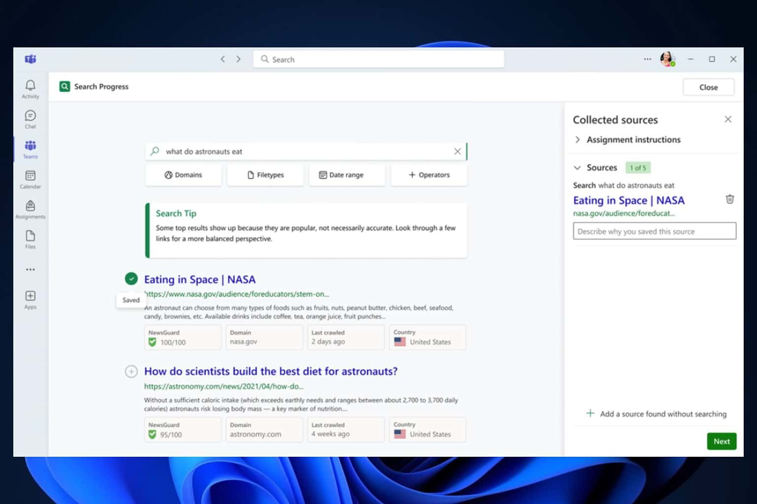Close the Collected sources panel
757x504 pixels.
(x=728, y=120)
